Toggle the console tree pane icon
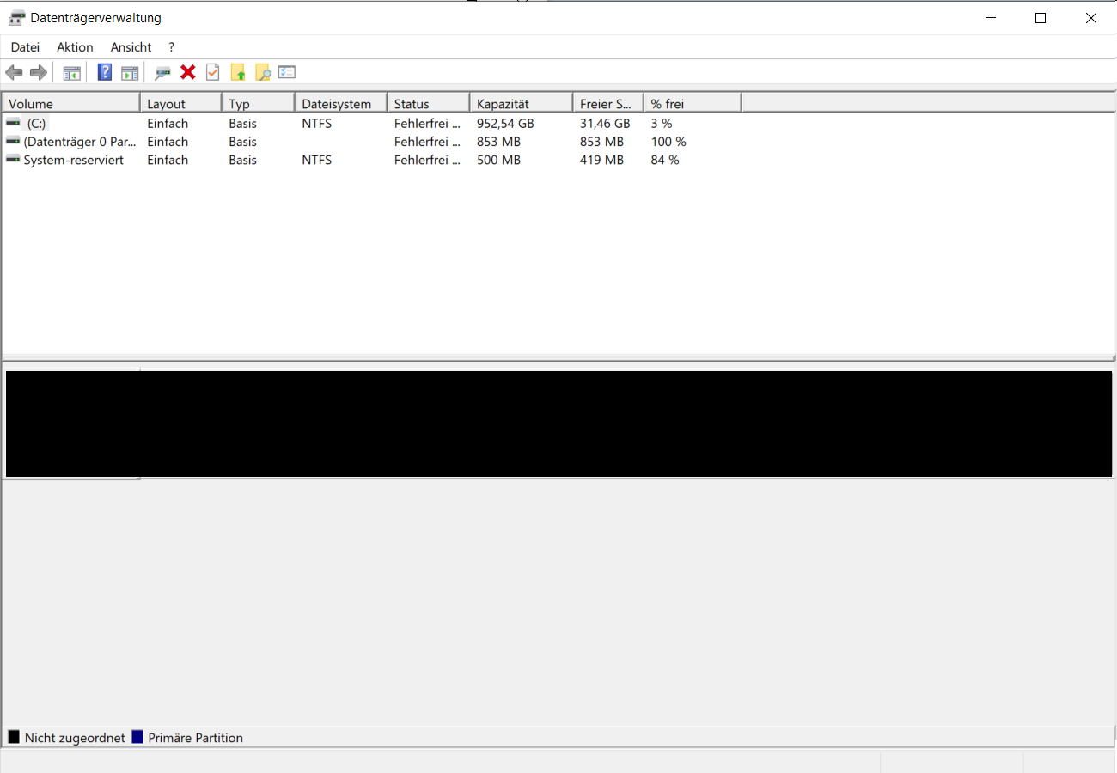1117x773 pixels. 71,73
